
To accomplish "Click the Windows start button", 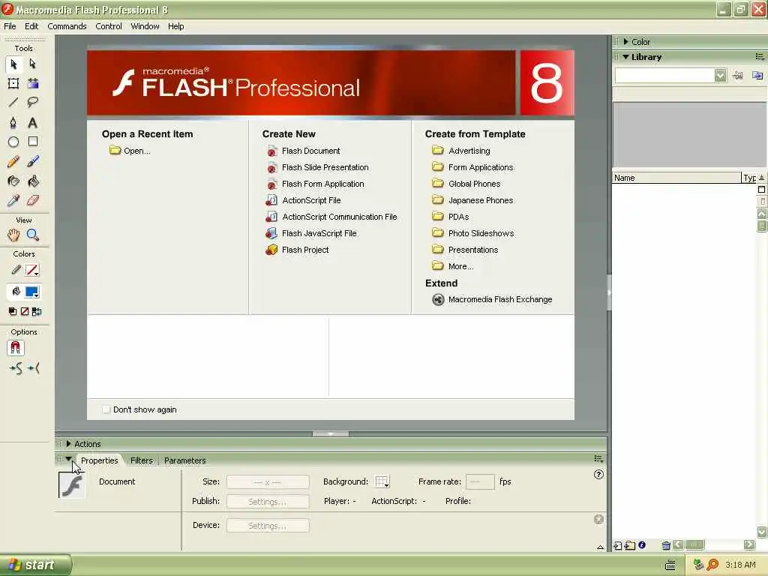I will pyautogui.click(x=35, y=565).
